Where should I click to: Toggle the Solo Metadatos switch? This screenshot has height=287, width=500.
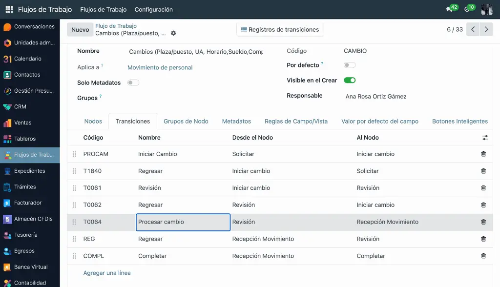coord(133,82)
